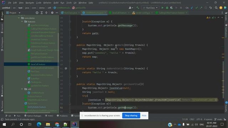Switch to the karate-config.js editor tab

click(x=142, y=13)
